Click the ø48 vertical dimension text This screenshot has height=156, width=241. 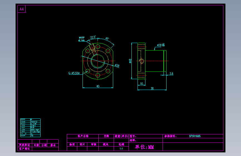[130, 61]
